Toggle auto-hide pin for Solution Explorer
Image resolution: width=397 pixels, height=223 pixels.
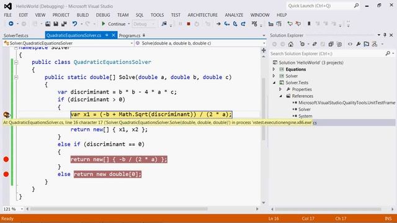pos(385,35)
